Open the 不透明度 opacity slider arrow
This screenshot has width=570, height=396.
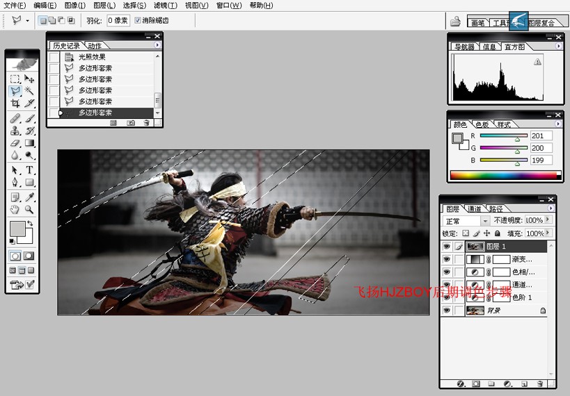click(548, 220)
